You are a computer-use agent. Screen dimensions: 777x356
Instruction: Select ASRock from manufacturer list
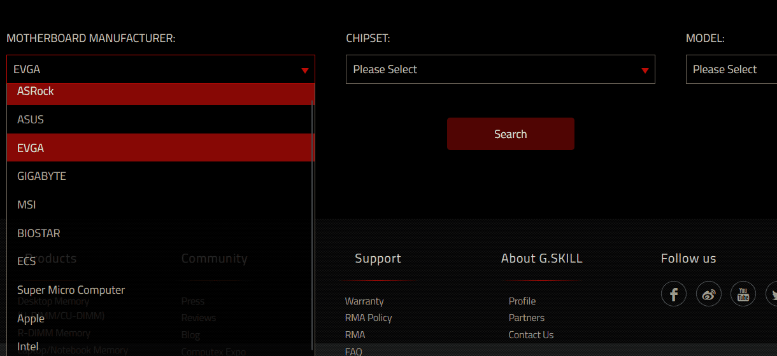[x=160, y=94]
